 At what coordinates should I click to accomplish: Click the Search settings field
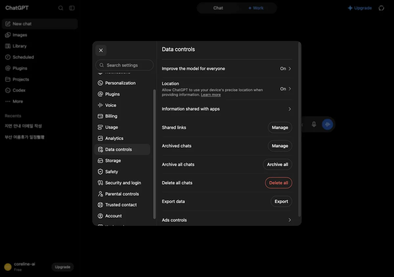point(124,65)
